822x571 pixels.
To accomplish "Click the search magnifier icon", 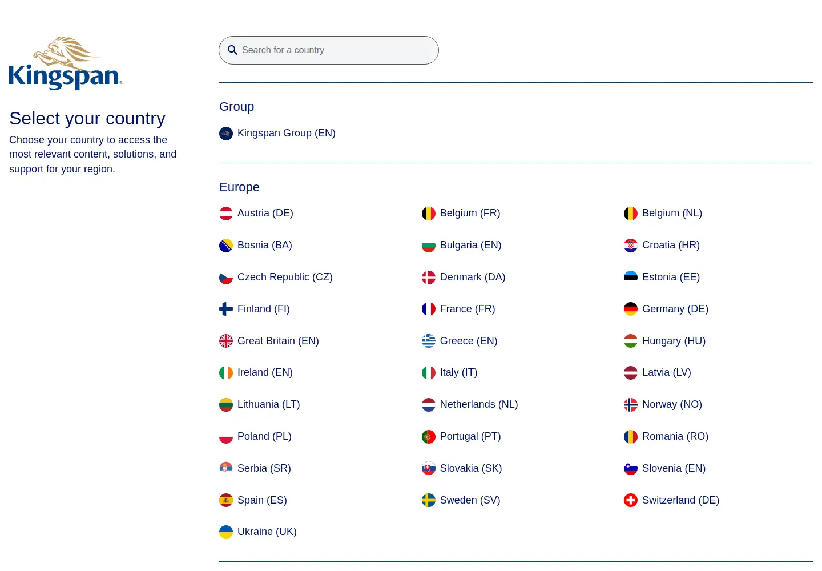I will (232, 50).
